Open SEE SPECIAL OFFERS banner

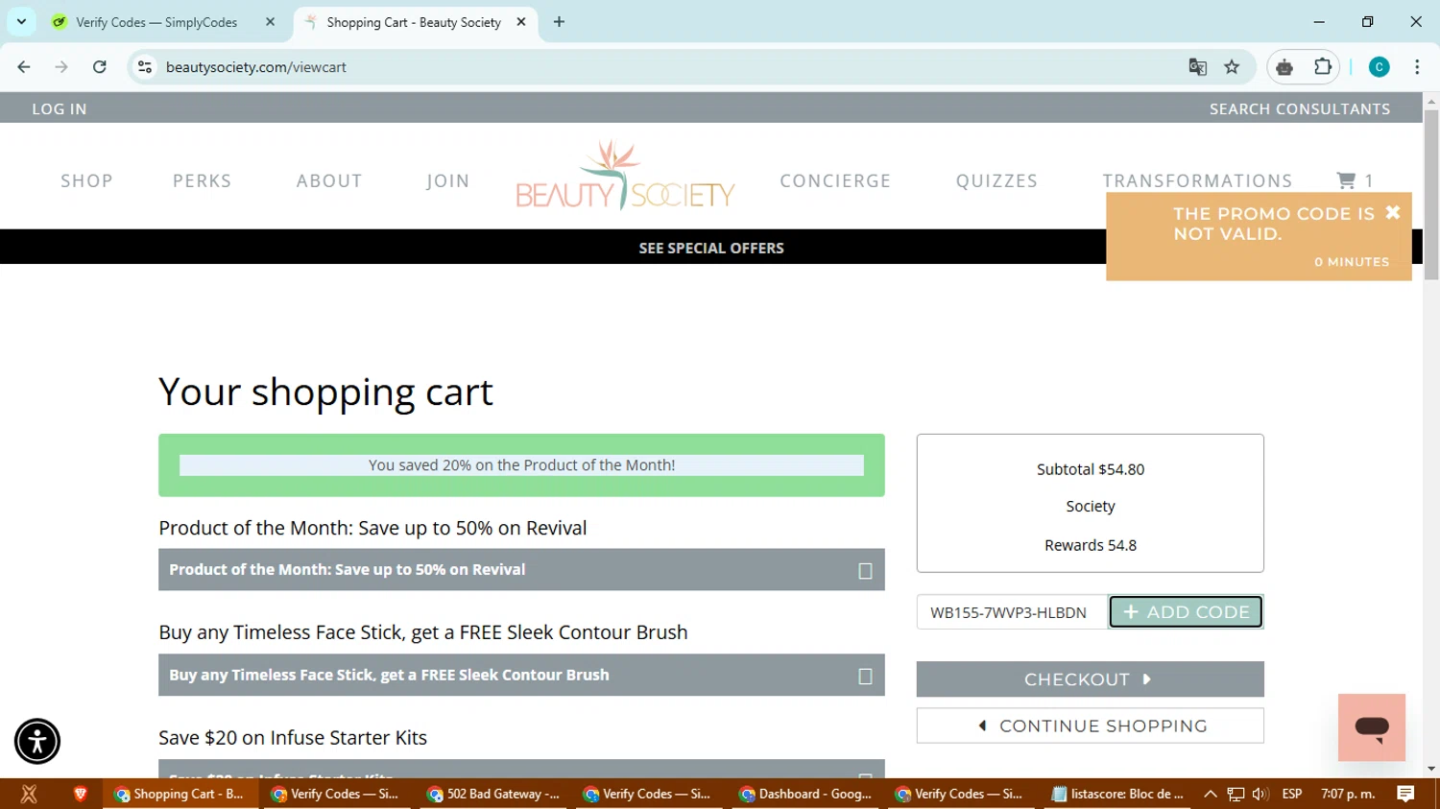pos(711,248)
